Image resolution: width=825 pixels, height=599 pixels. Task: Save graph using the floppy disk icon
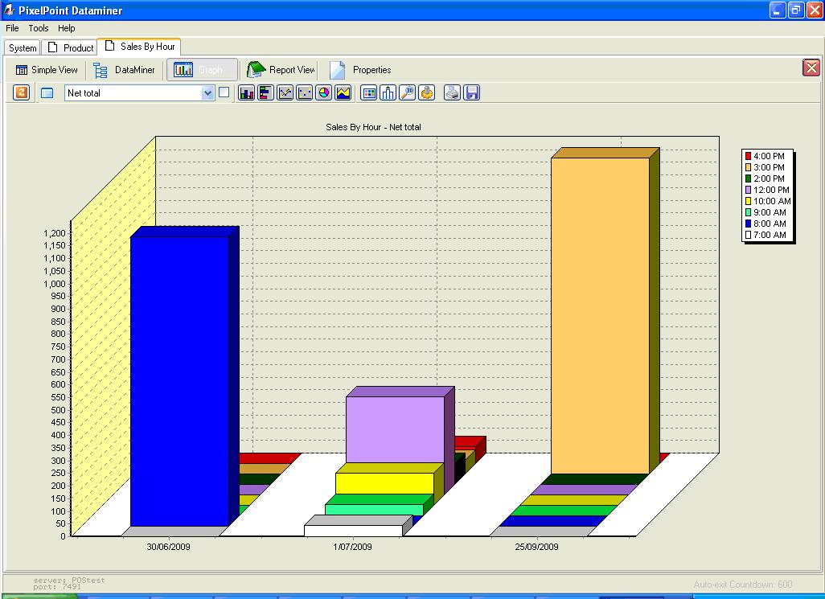[x=472, y=92]
